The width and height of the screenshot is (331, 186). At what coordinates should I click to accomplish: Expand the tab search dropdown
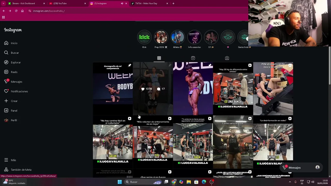(x=3, y=3)
